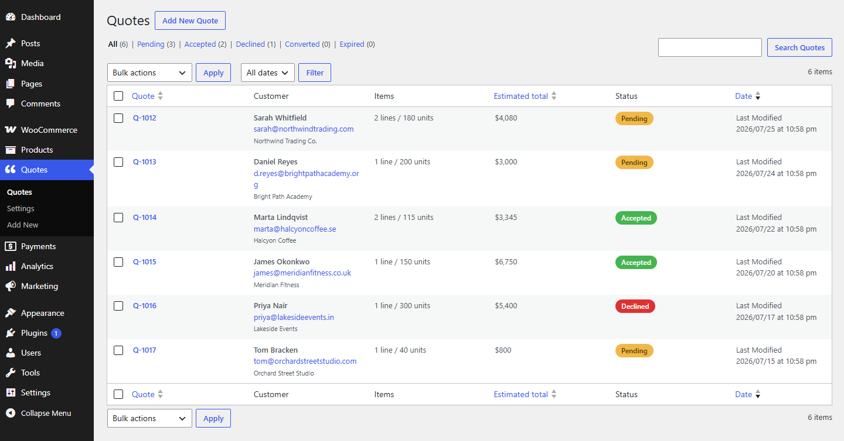Open the bottom Bulk actions dropdown
The width and height of the screenshot is (844, 441).
[x=149, y=418]
